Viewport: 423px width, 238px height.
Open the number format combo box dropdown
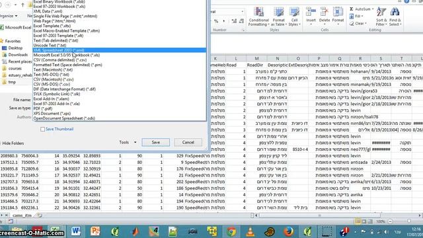[x=243, y=12]
